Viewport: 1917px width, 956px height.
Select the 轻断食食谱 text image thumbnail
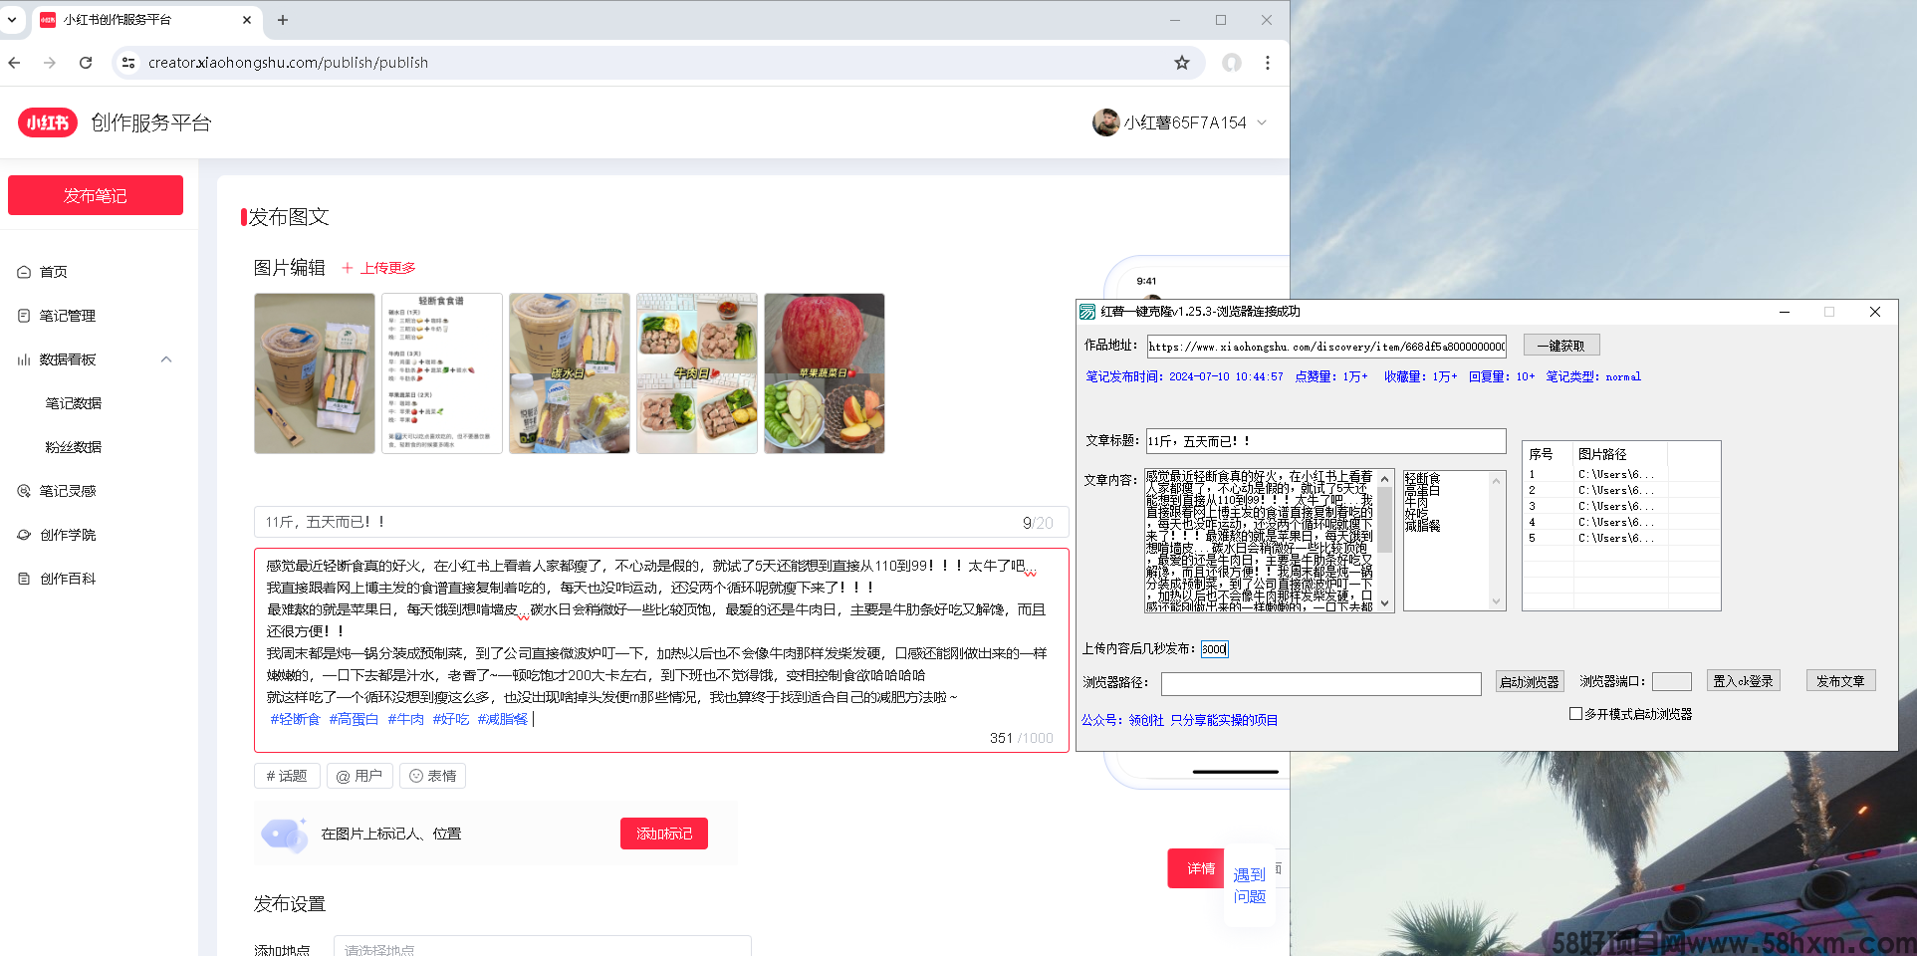tap(442, 373)
